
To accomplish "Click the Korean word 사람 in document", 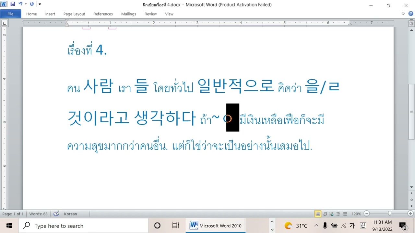I will [x=99, y=86].
